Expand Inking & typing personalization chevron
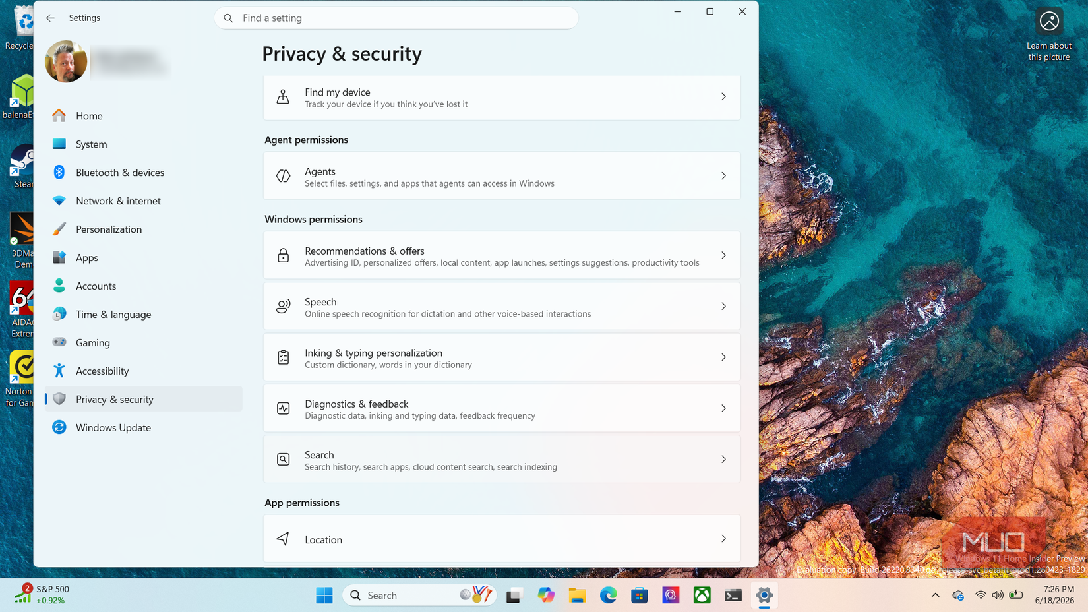1088x612 pixels. (723, 357)
